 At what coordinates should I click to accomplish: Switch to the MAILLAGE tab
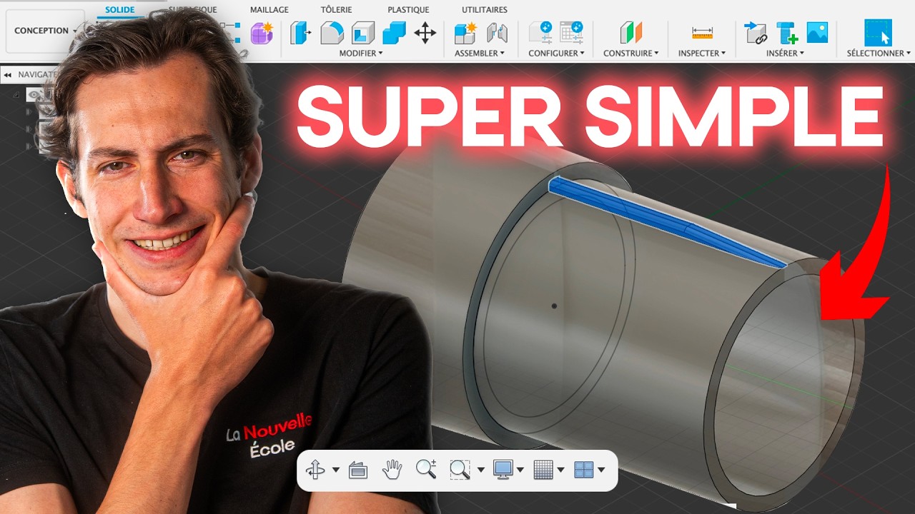tap(269, 10)
